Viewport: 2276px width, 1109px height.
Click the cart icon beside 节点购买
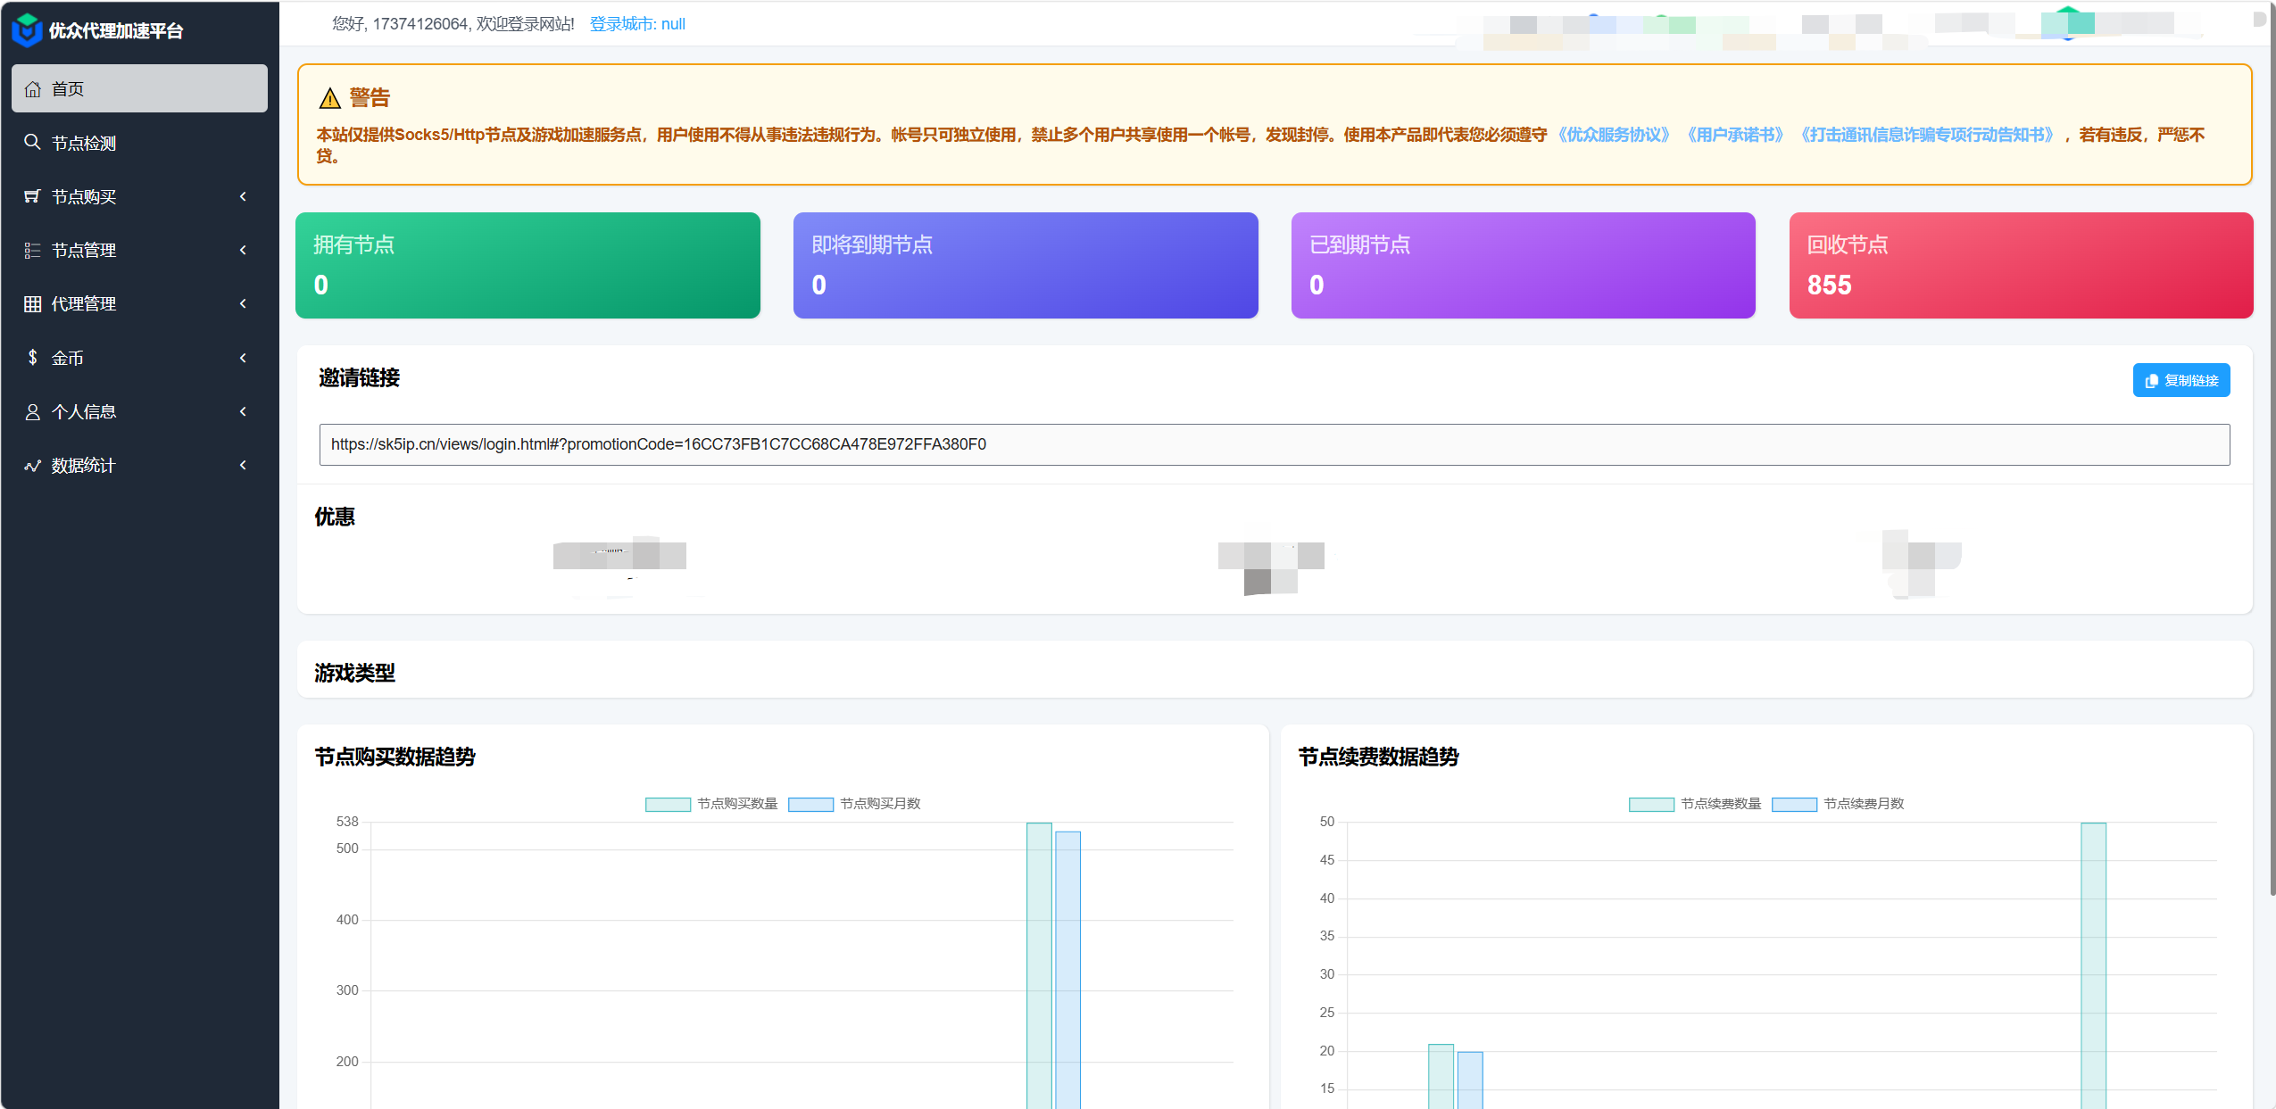(x=32, y=196)
